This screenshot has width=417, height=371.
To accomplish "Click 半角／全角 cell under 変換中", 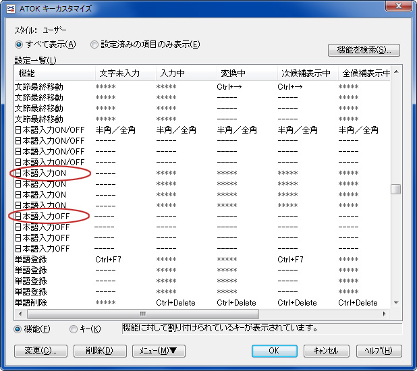I will pos(237,130).
